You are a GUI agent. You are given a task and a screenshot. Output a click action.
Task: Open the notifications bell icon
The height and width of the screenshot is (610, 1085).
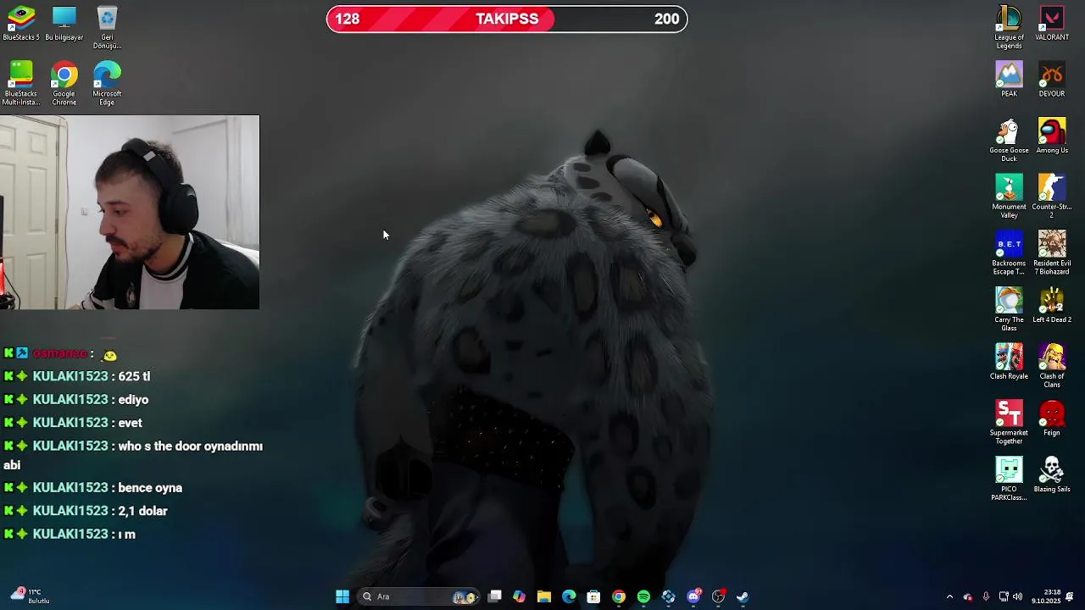click(x=1070, y=596)
